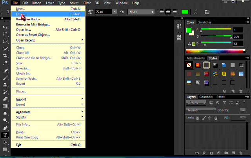This screenshot has height=158, width=251.
Task: Choose New... from the File menu
Action: [x=48, y=9]
